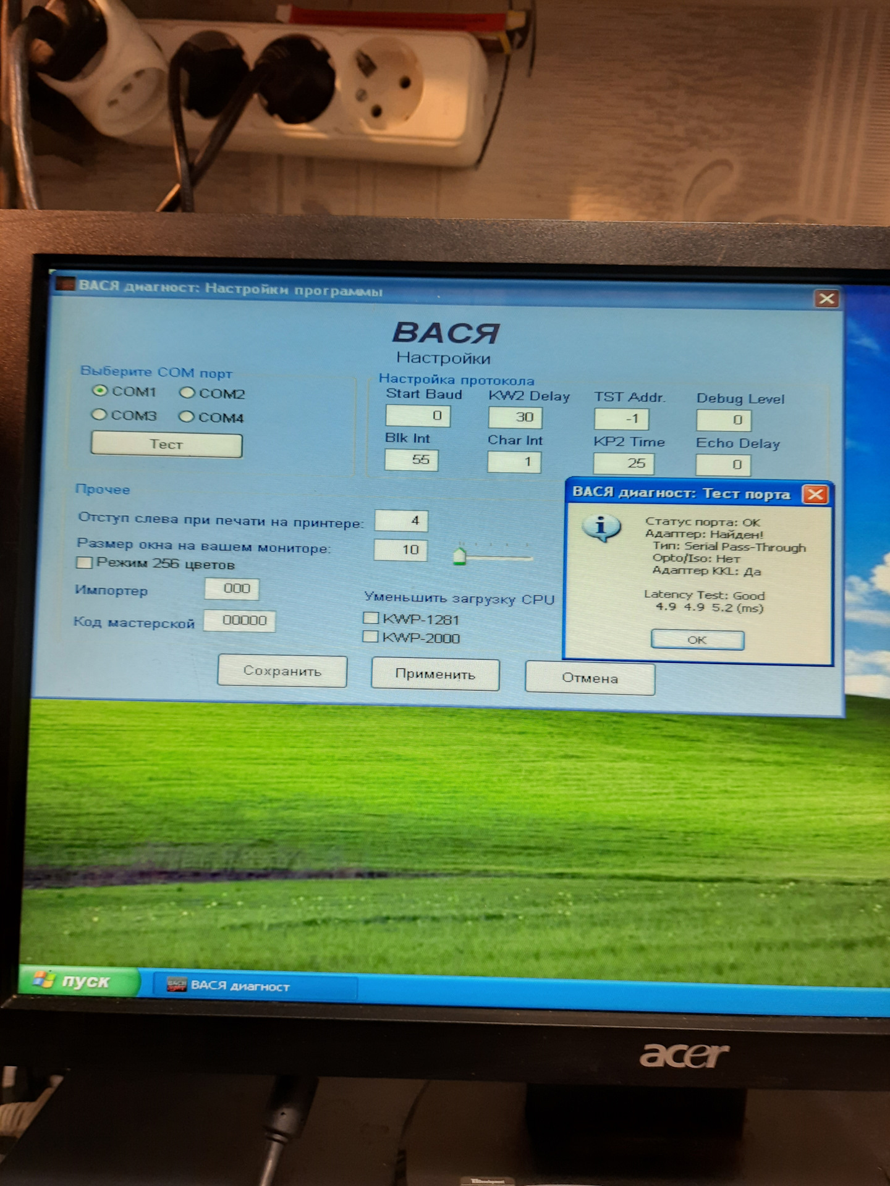Click the Blk Int input field
The image size is (890, 1186).
pos(412,460)
